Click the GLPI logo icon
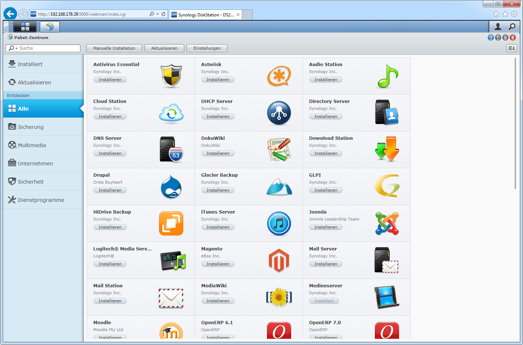The width and height of the screenshot is (523, 345). [387, 186]
